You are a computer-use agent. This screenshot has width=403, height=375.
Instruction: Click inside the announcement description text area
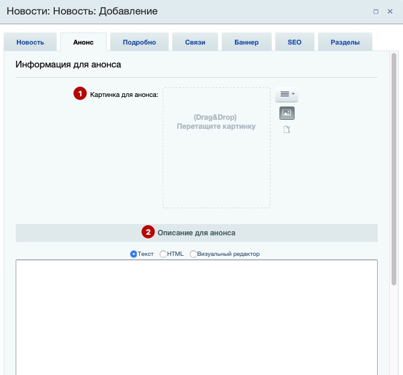[196, 317]
